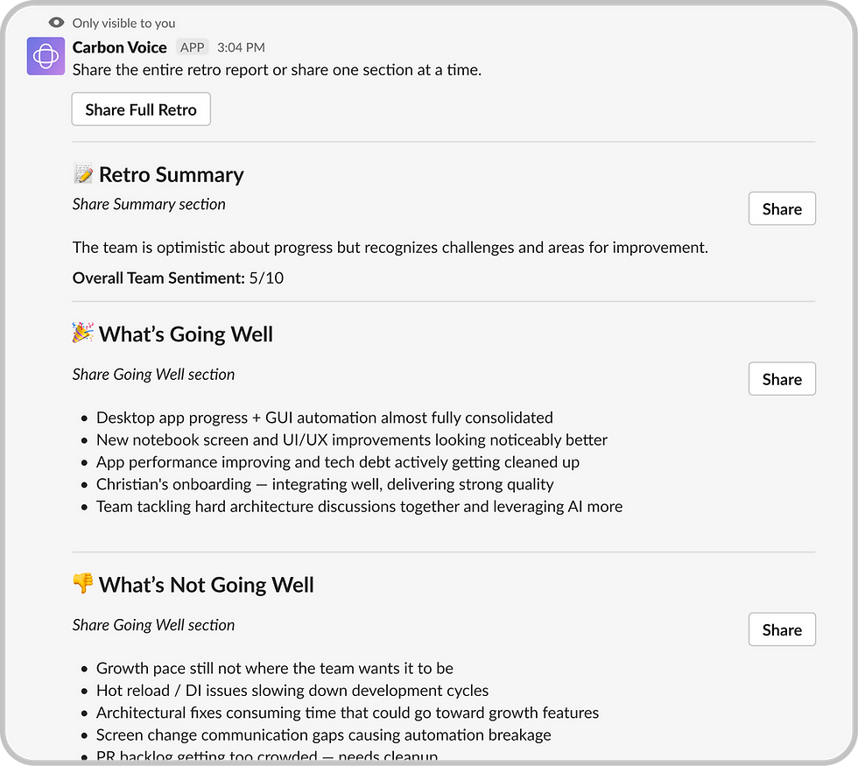858x766 pixels.
Task: Click the eye icon beside "Only visible to you"
Action: point(57,23)
